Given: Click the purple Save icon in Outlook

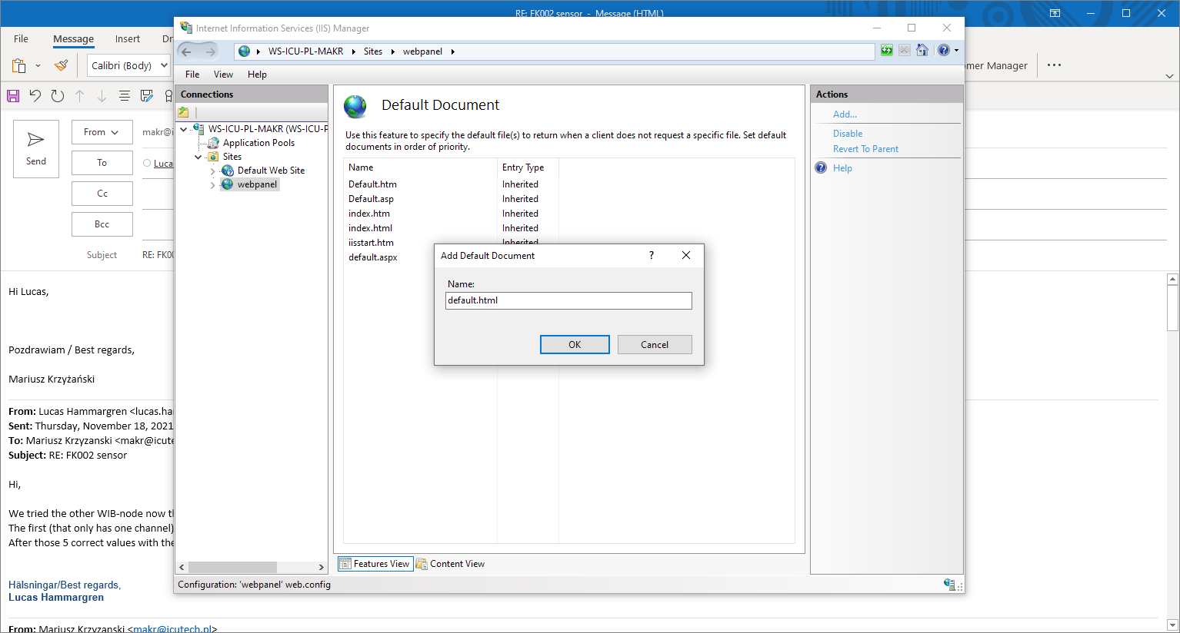Looking at the screenshot, I should 13,95.
